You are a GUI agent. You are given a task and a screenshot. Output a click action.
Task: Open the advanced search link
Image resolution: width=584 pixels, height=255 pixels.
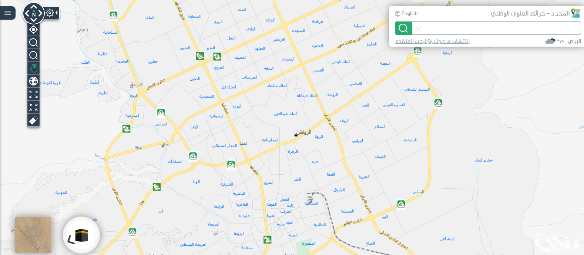tap(411, 41)
